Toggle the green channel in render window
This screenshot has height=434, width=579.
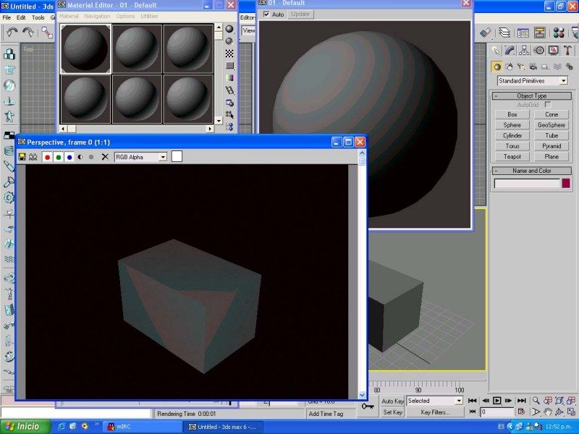[59, 157]
